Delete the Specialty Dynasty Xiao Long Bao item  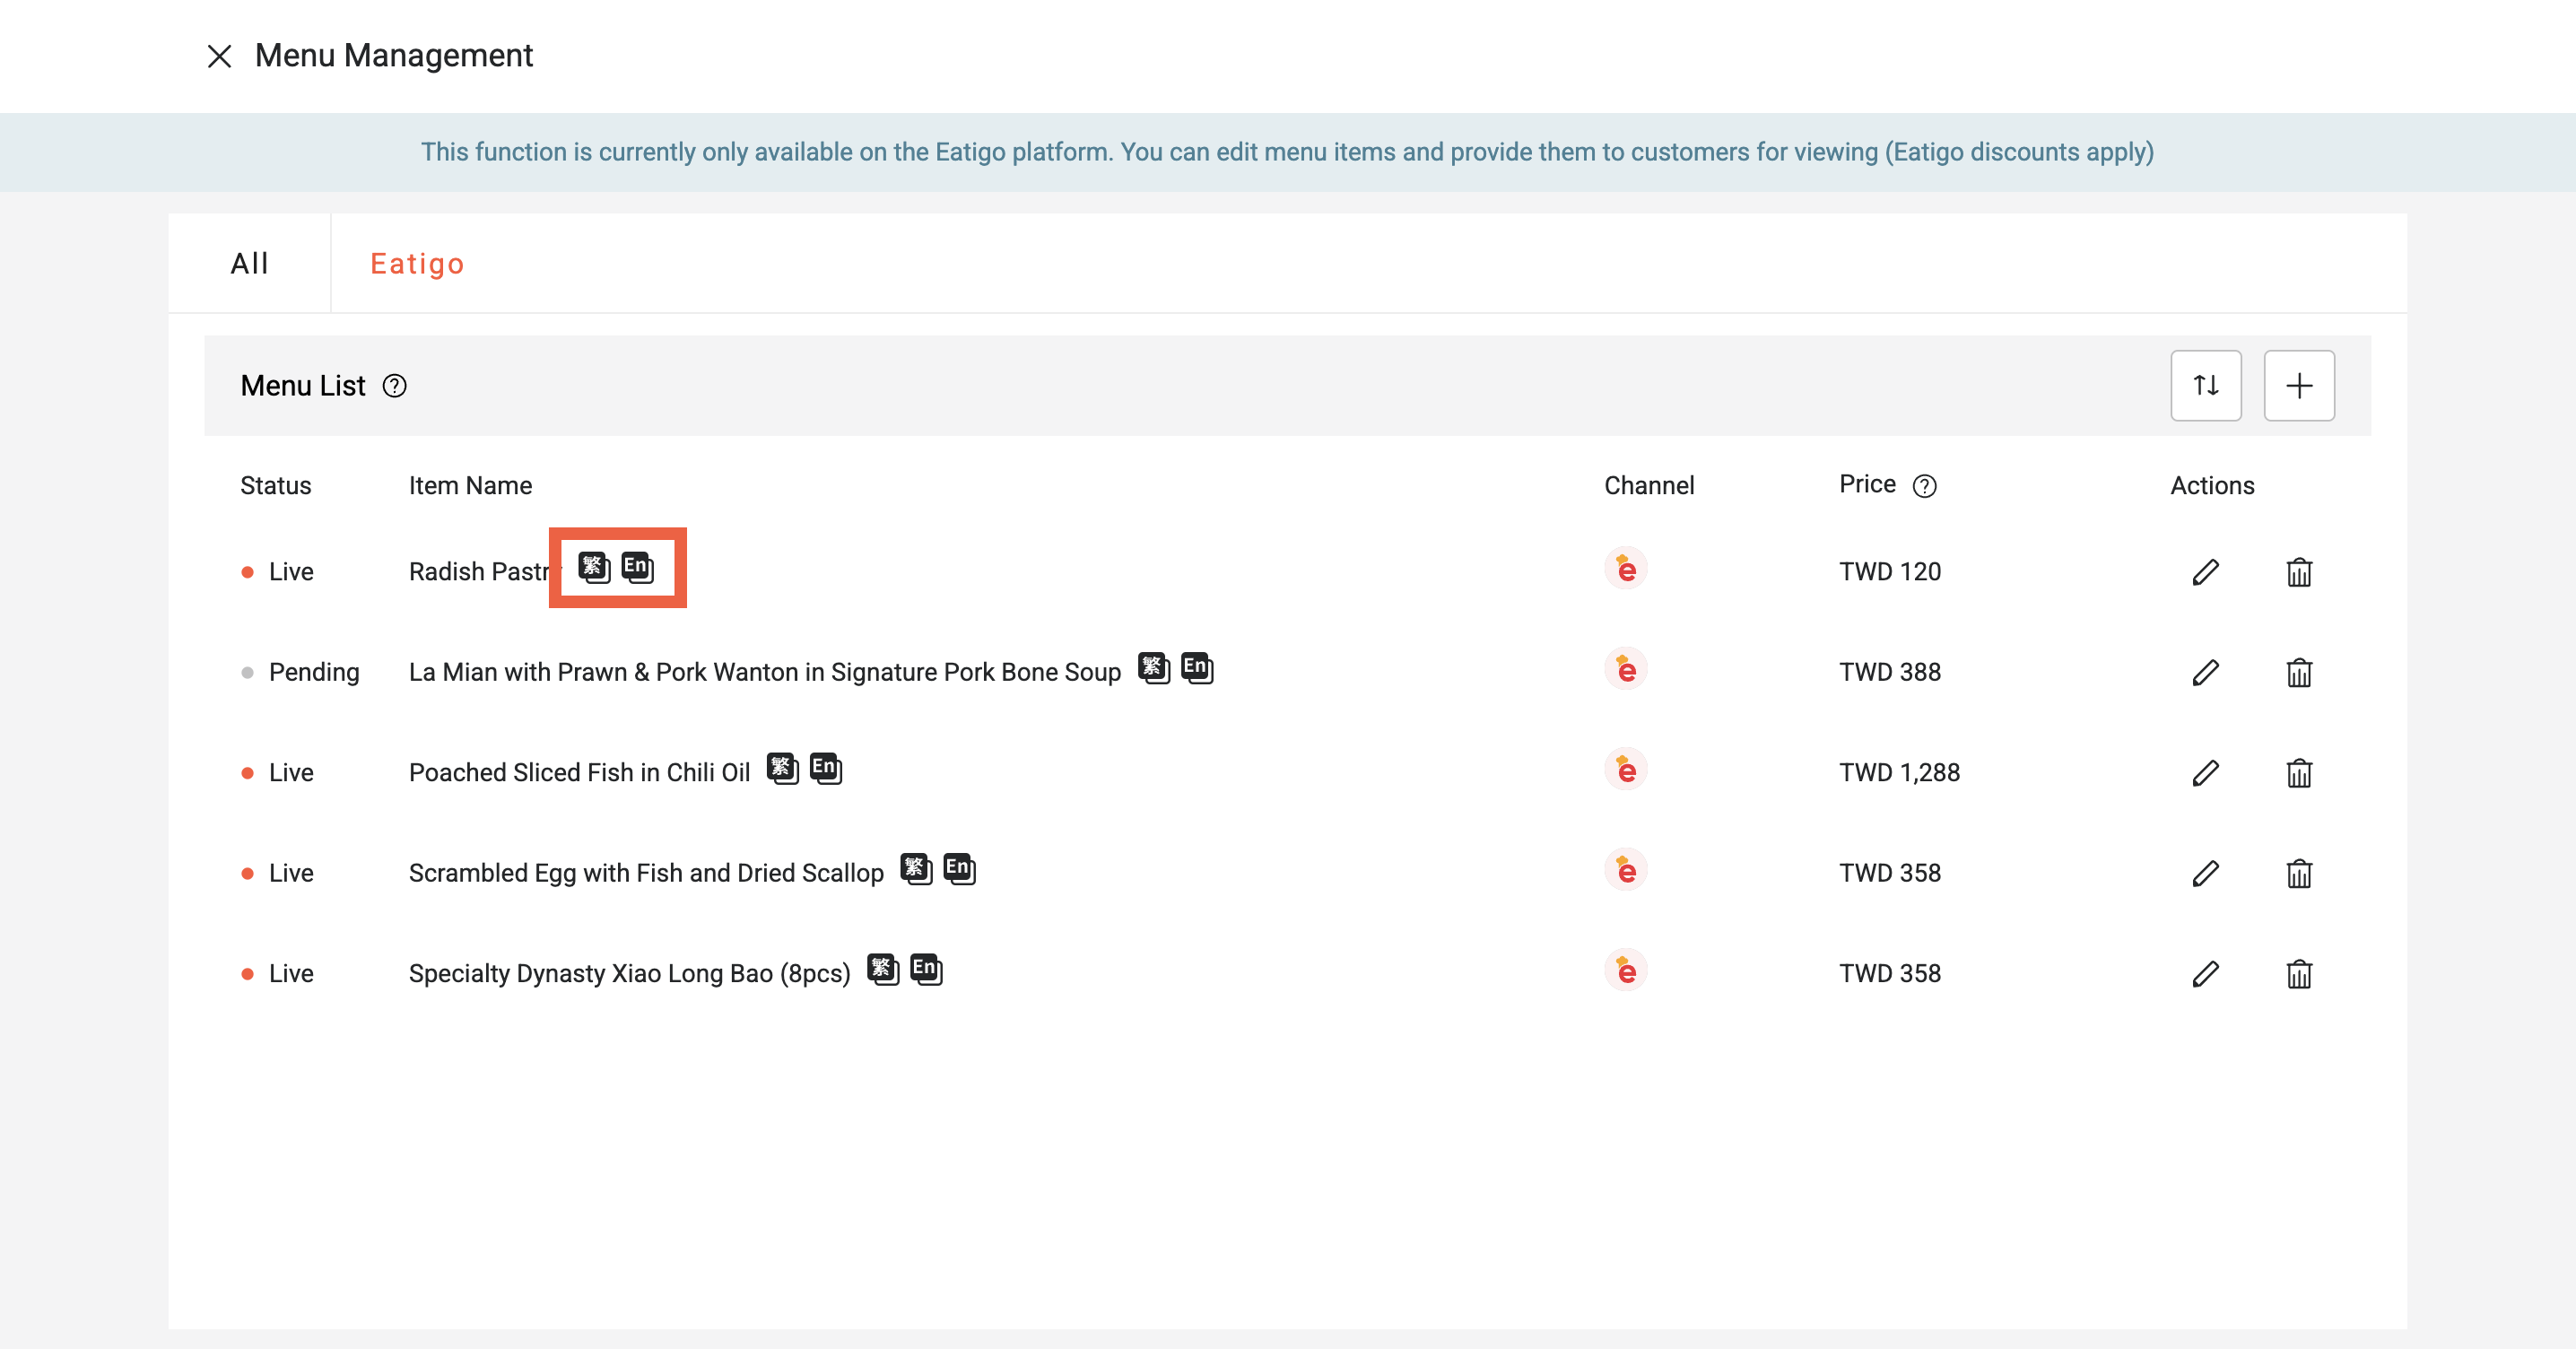pos(2299,974)
